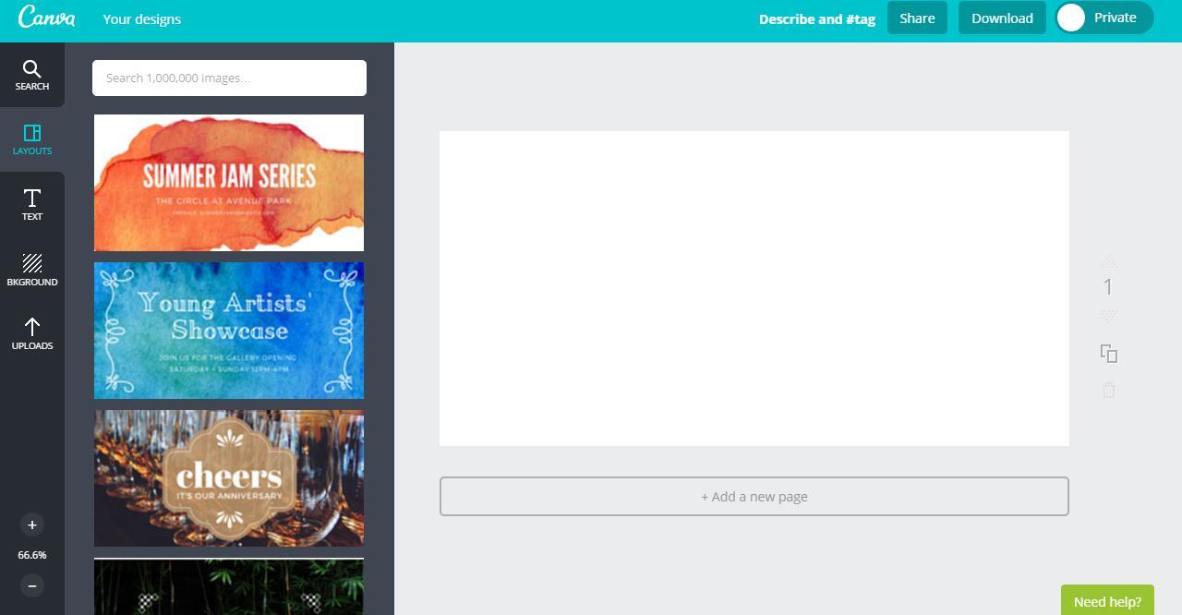
Task: Choose the dark bamboo layout thumbnail
Action: click(x=229, y=586)
